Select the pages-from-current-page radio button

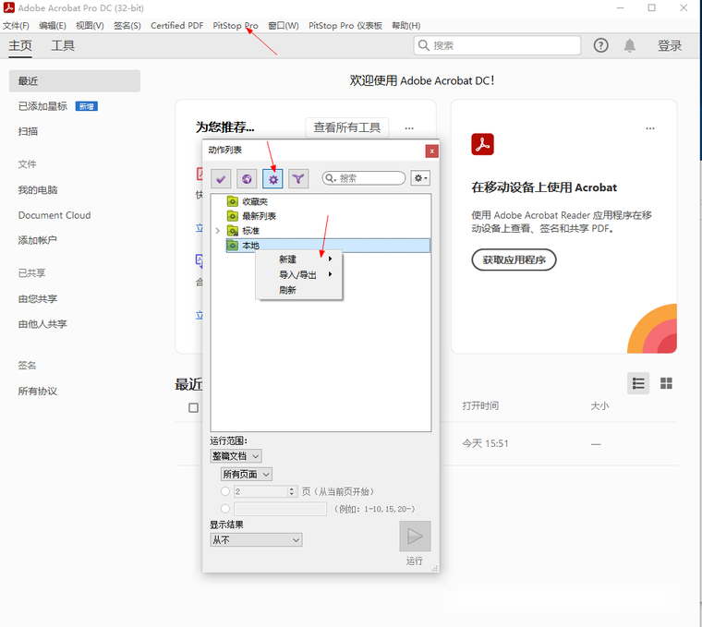click(x=225, y=491)
